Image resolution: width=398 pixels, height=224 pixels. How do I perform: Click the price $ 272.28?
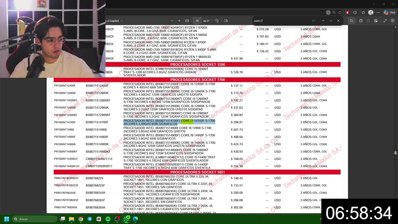tap(263, 29)
